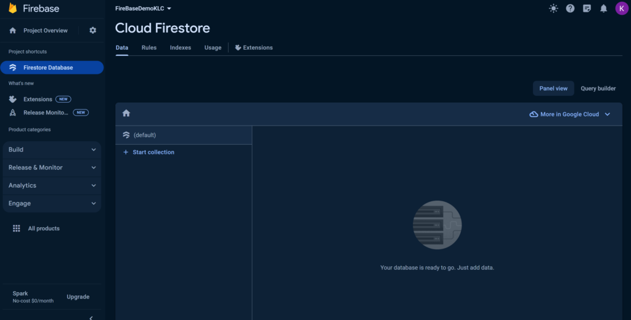
Task: Toggle the light/dark theme sun icon
Action: click(x=553, y=9)
